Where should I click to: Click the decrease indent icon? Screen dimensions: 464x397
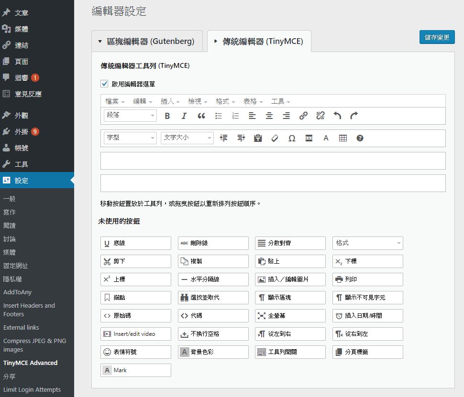click(224, 138)
